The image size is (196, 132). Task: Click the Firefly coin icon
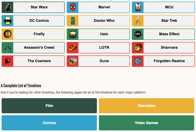[x=8, y=34]
